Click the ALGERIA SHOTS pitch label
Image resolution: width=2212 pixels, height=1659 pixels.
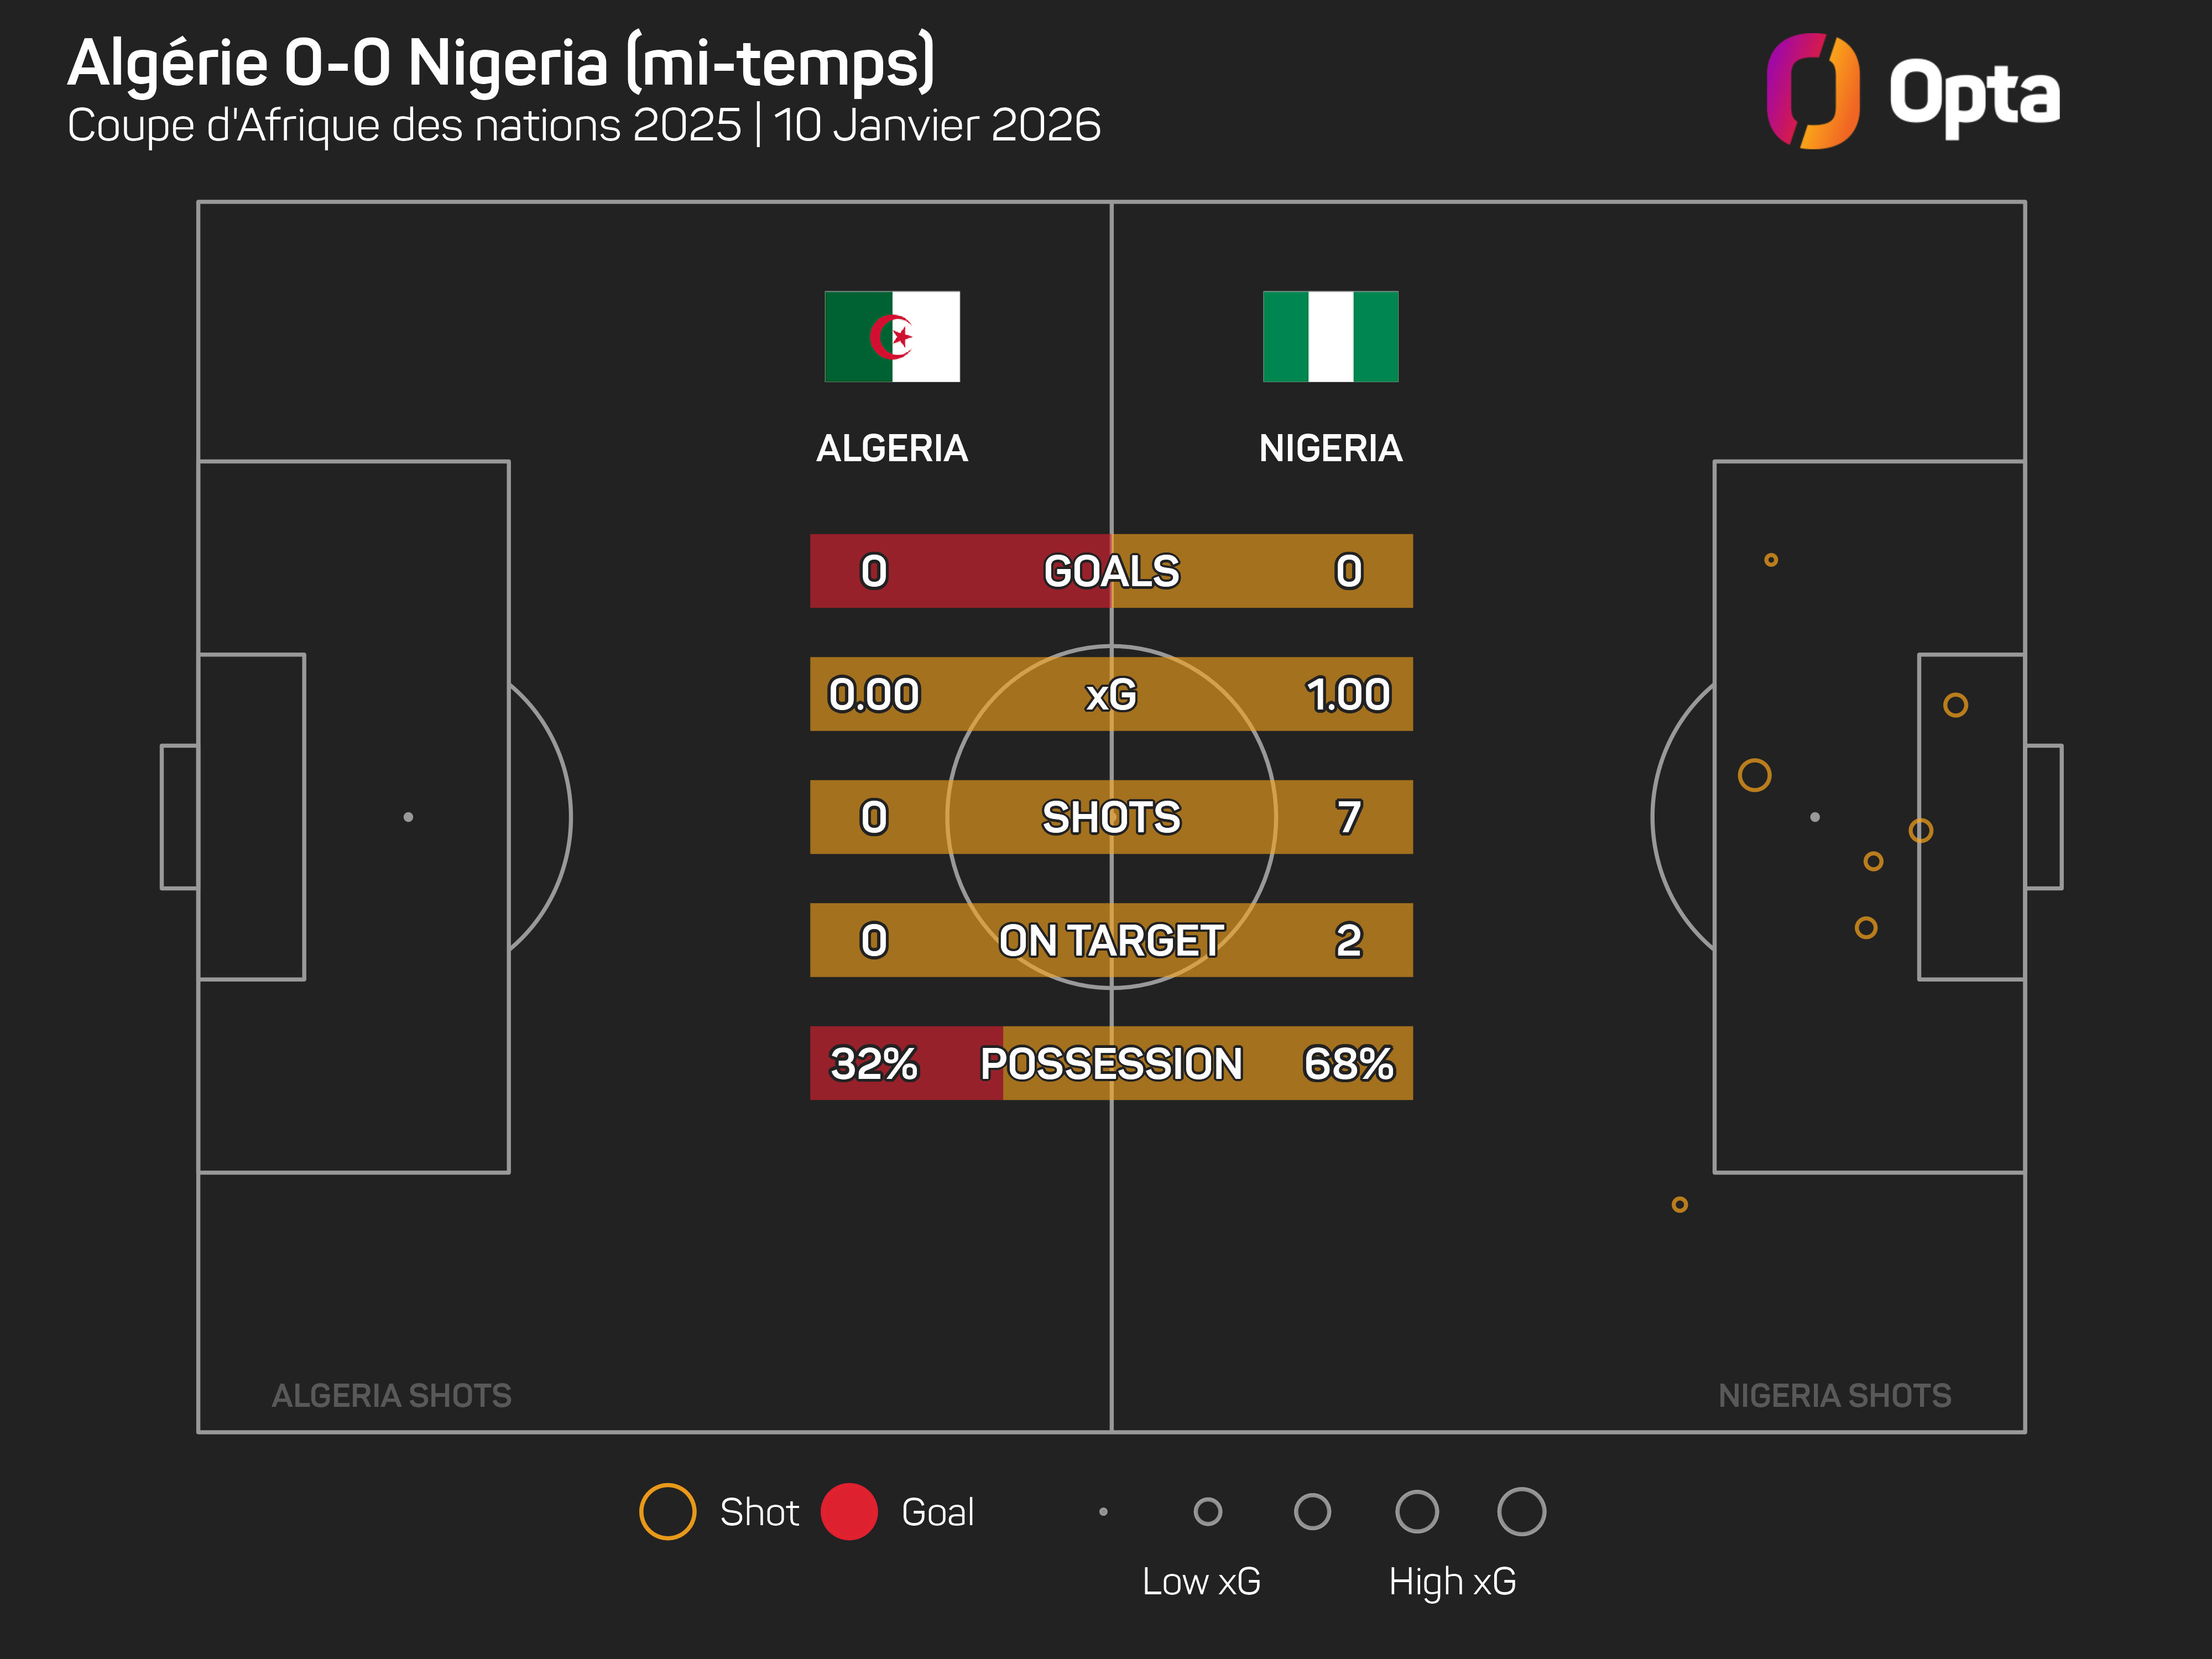tap(391, 1395)
